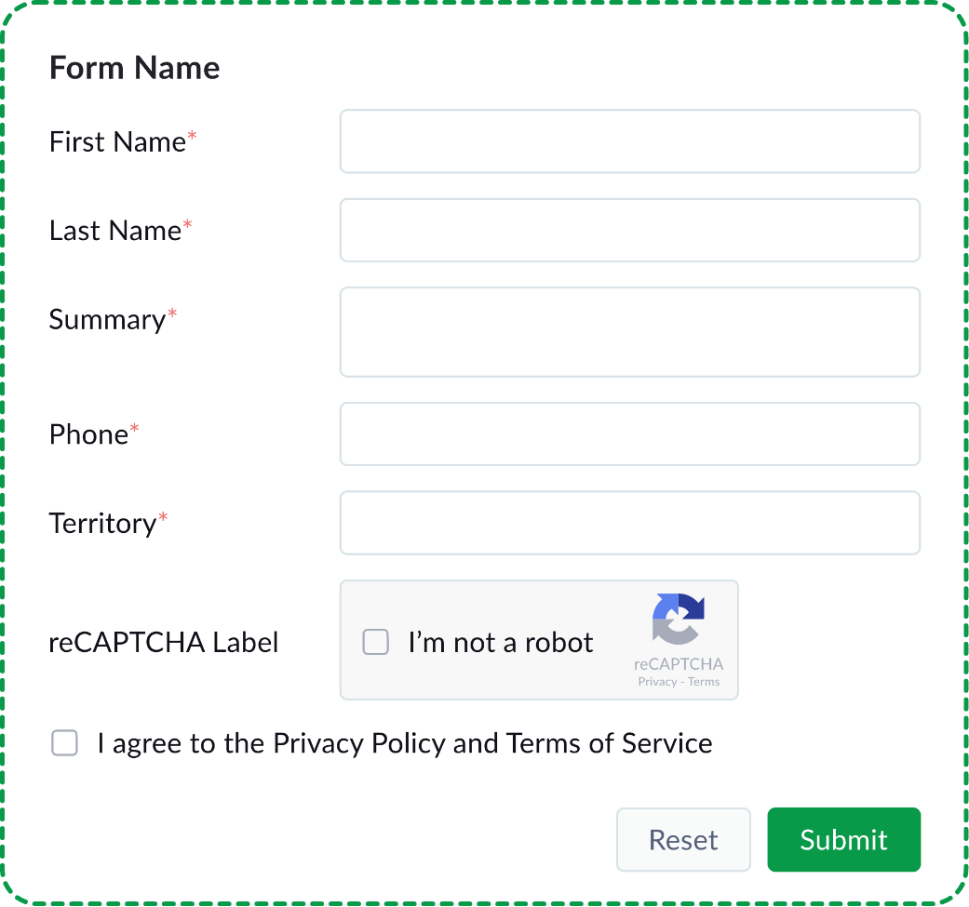Click the Territory field label
969x907 pixels.
point(102,523)
